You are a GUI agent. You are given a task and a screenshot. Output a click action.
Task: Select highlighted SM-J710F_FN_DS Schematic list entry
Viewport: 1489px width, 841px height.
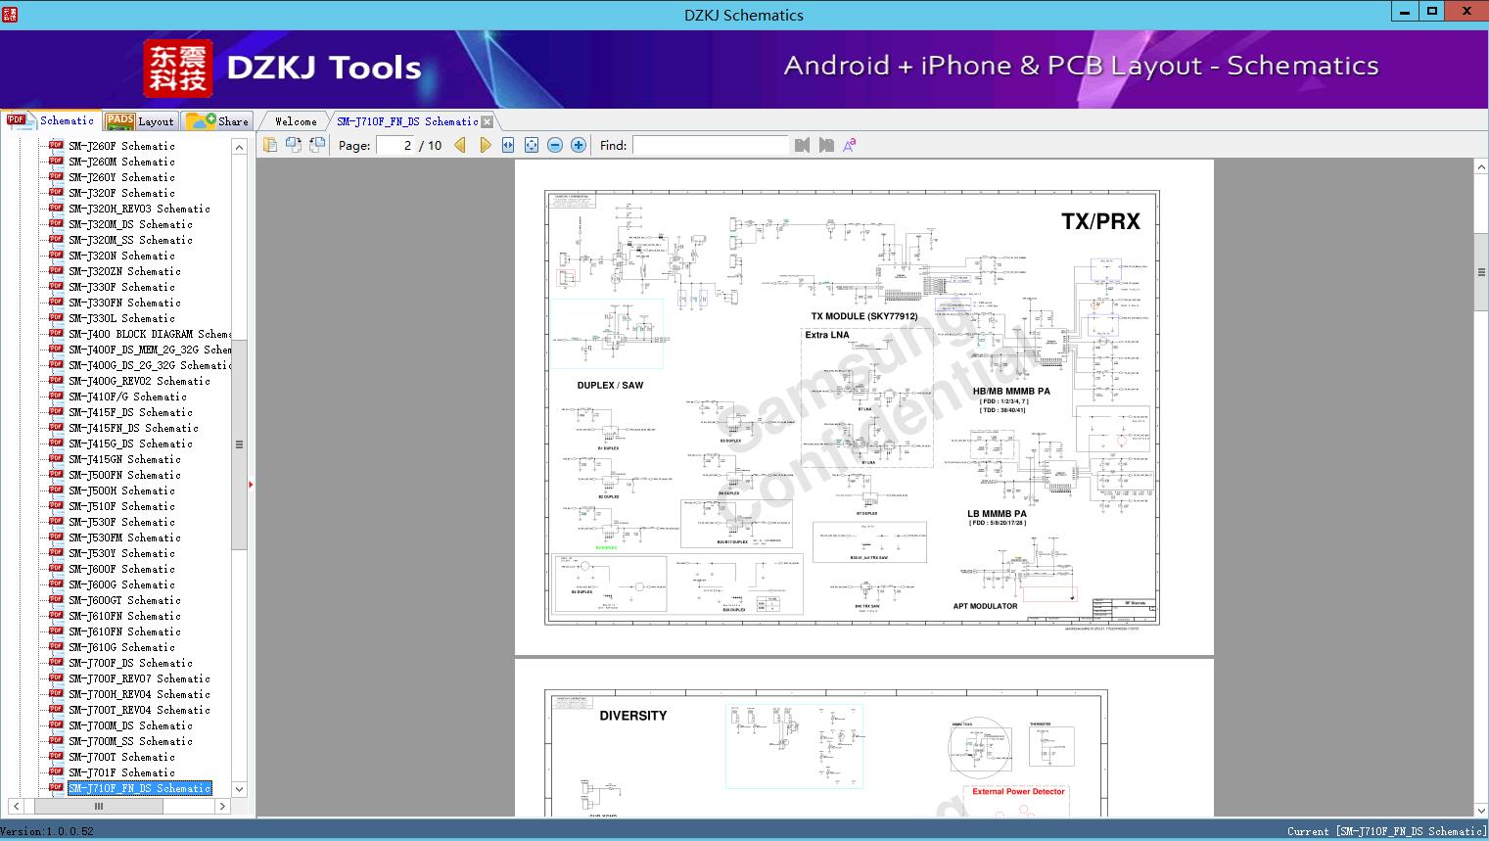(139, 788)
